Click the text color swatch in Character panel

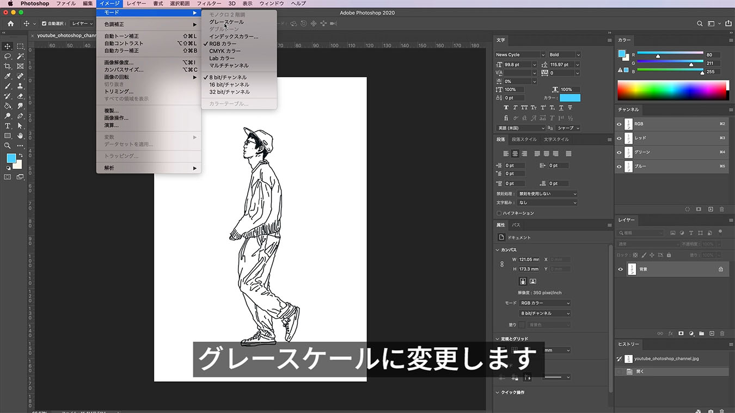(570, 98)
